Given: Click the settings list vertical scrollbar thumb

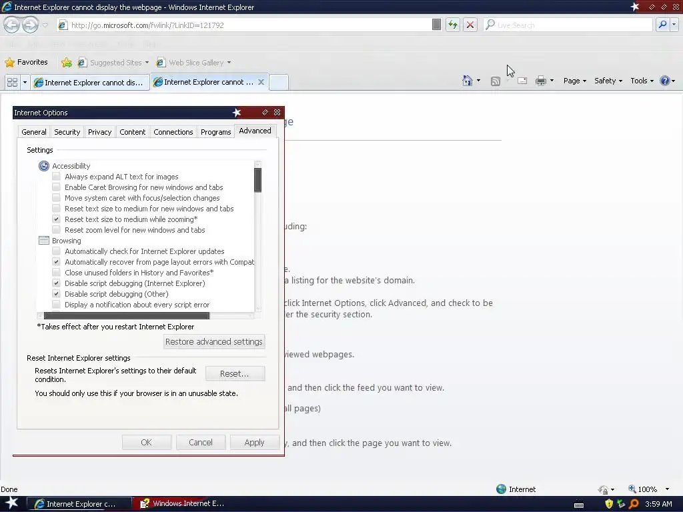Looking at the screenshot, I should (258, 180).
